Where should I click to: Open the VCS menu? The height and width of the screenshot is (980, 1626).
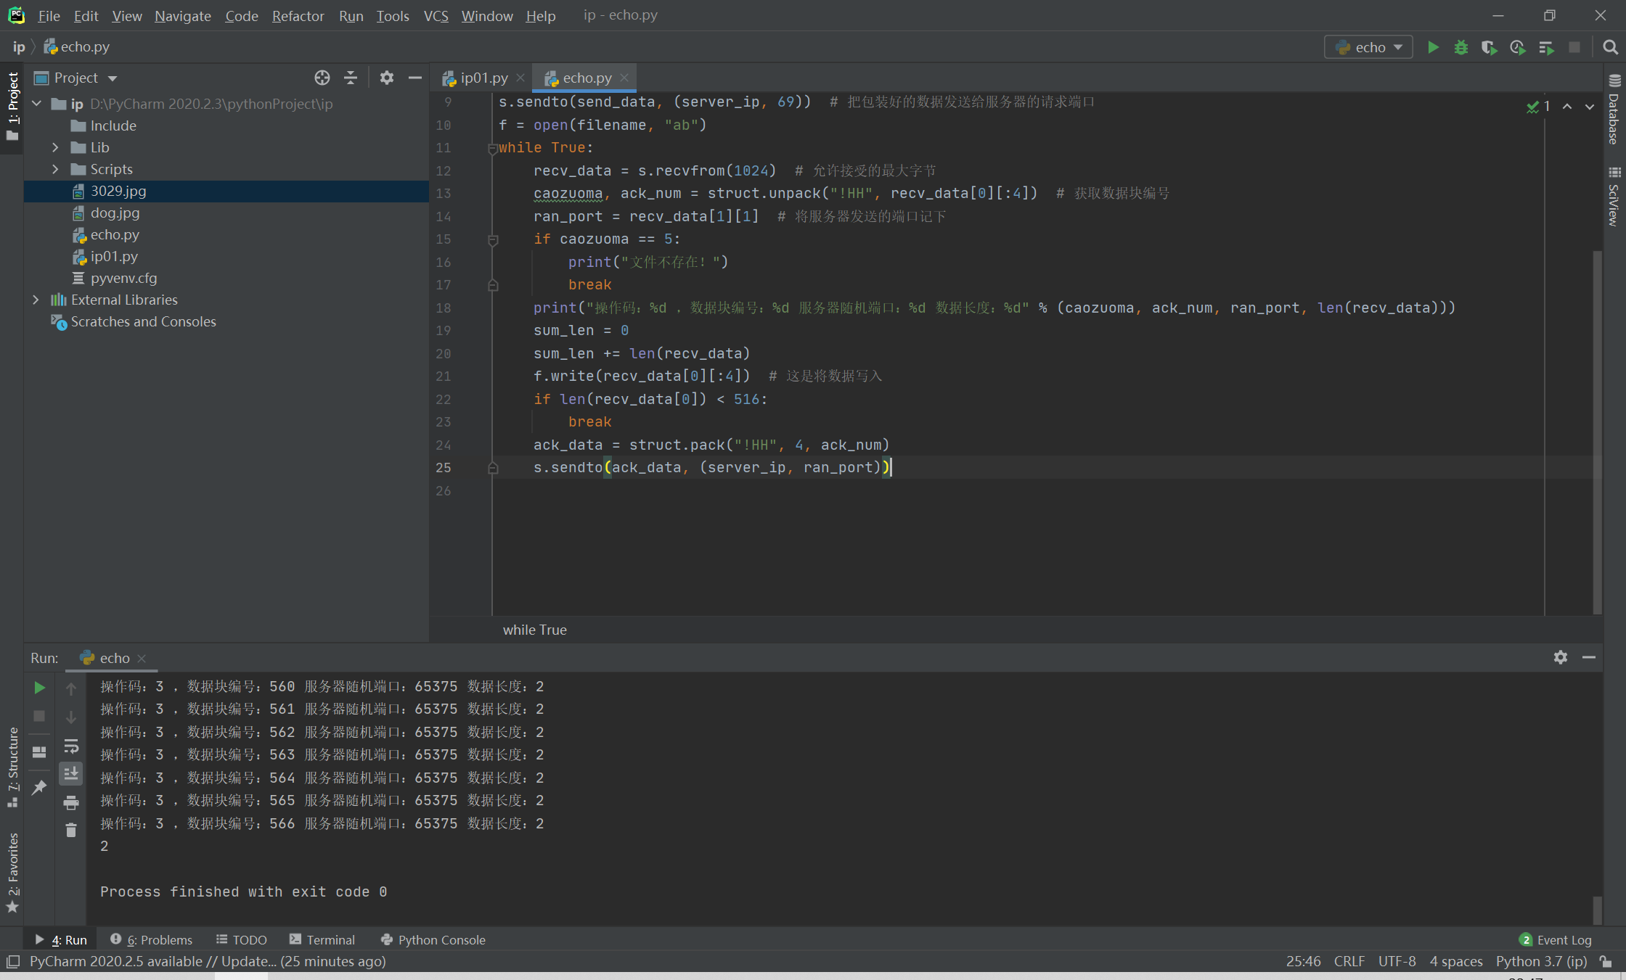(436, 15)
